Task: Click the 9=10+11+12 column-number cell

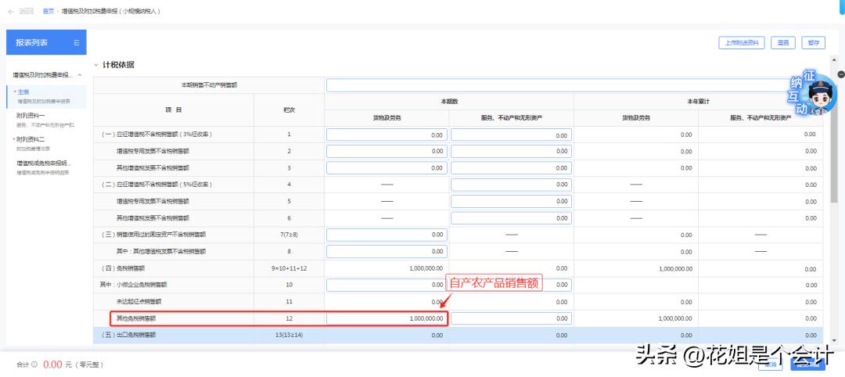Action: (289, 268)
